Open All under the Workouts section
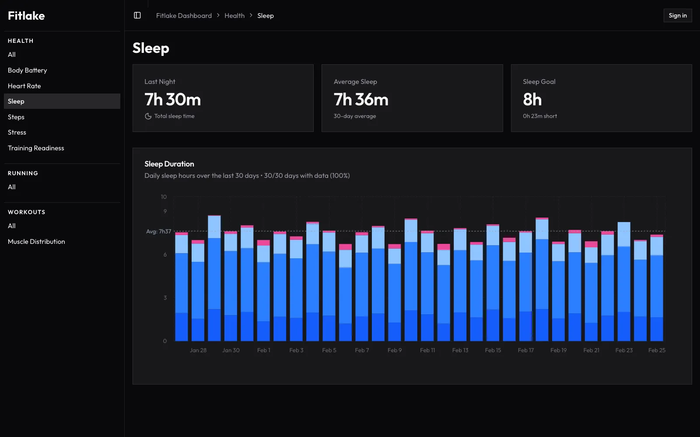 62,226
